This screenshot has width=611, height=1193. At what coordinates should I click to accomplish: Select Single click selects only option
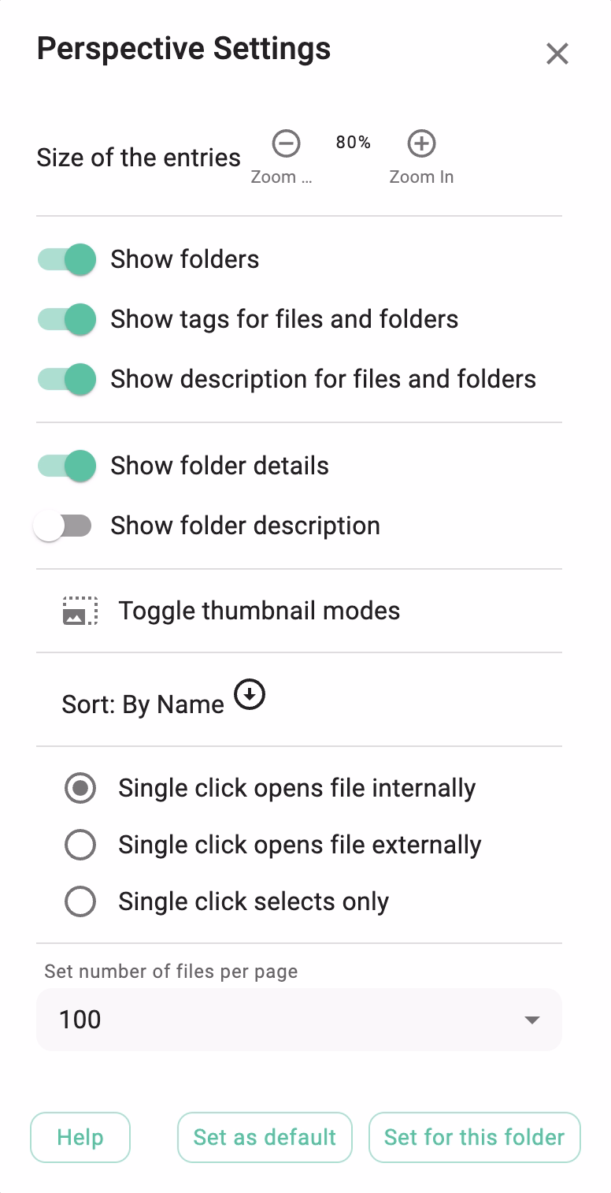[80, 901]
